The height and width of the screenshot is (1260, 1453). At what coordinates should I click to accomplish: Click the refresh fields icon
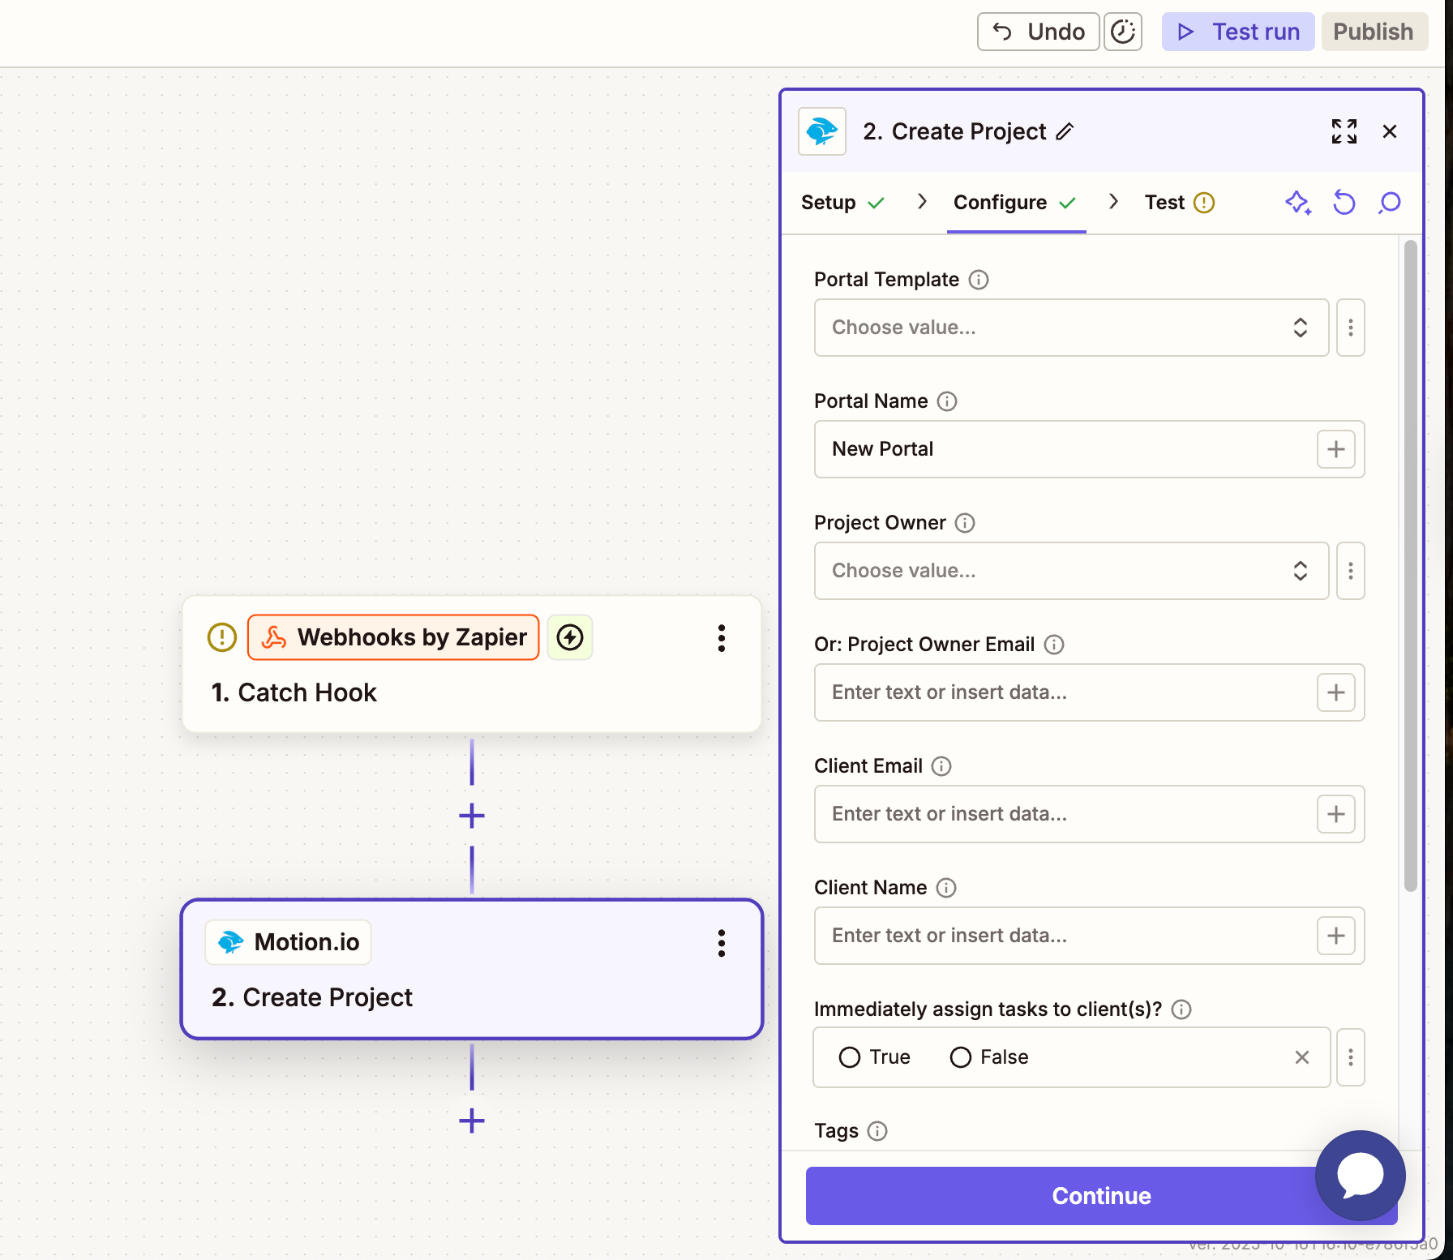pyautogui.click(x=1344, y=203)
